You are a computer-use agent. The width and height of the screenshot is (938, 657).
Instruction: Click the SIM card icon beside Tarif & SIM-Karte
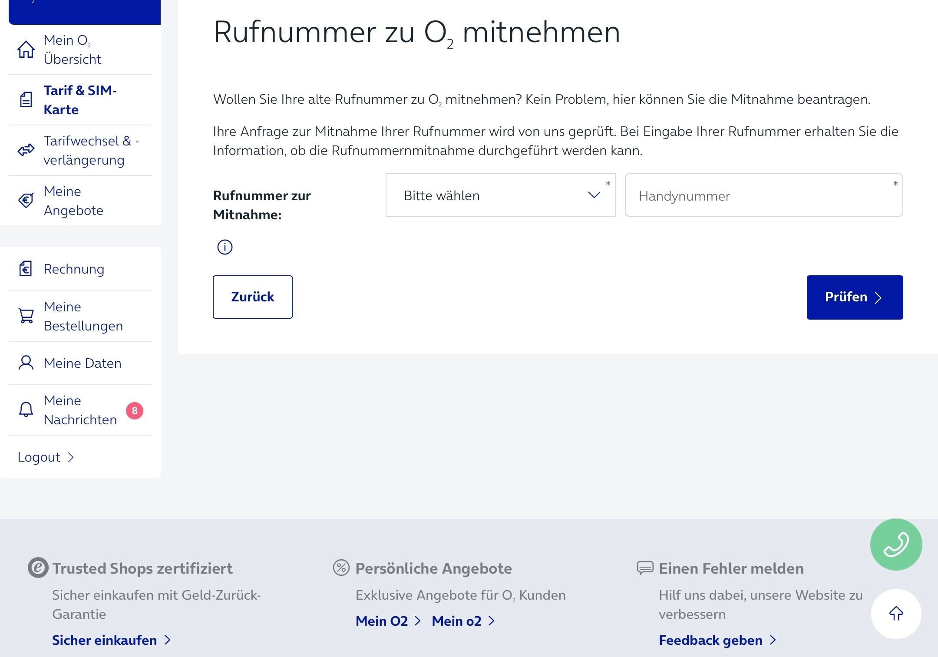pyautogui.click(x=26, y=100)
